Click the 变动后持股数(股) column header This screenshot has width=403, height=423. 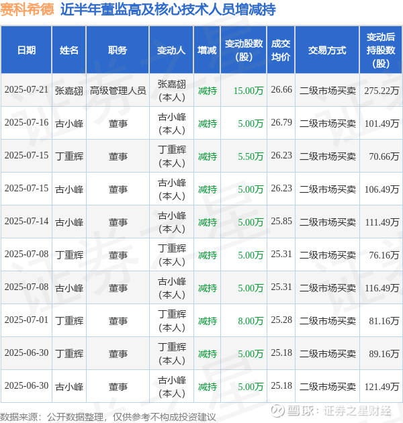pos(381,50)
